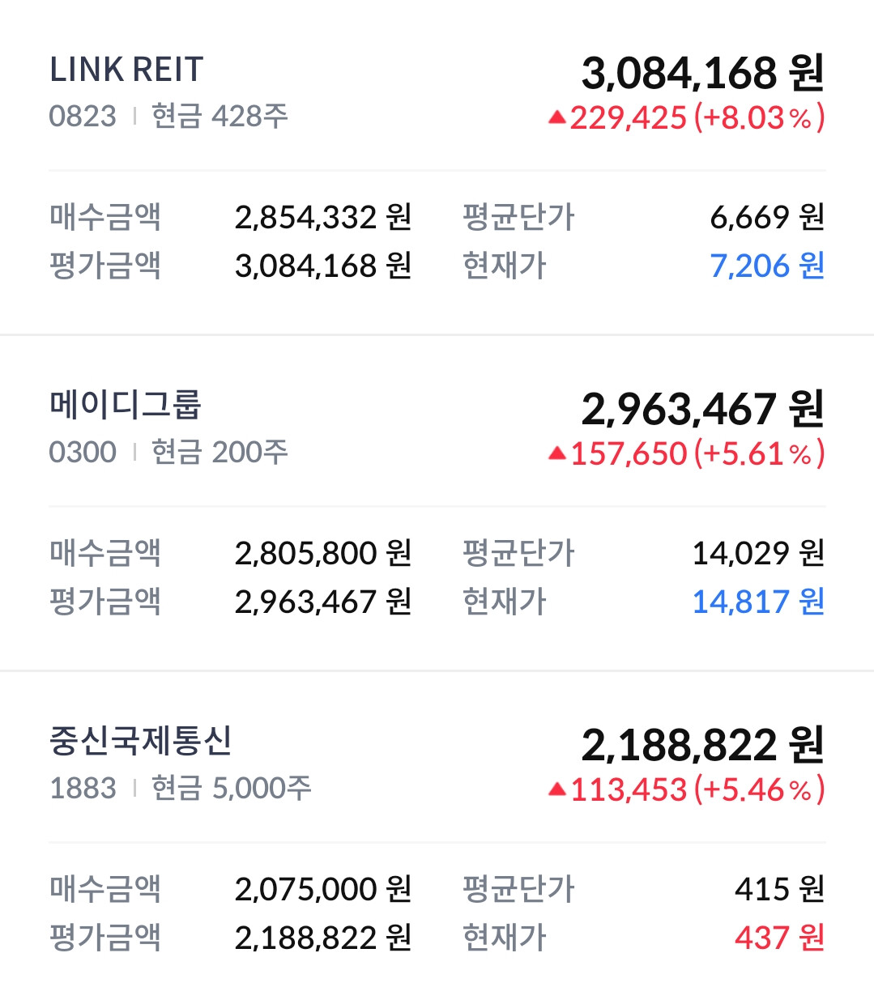Open the LINK REIT stock title
The image size is (874, 1004).
126,70
